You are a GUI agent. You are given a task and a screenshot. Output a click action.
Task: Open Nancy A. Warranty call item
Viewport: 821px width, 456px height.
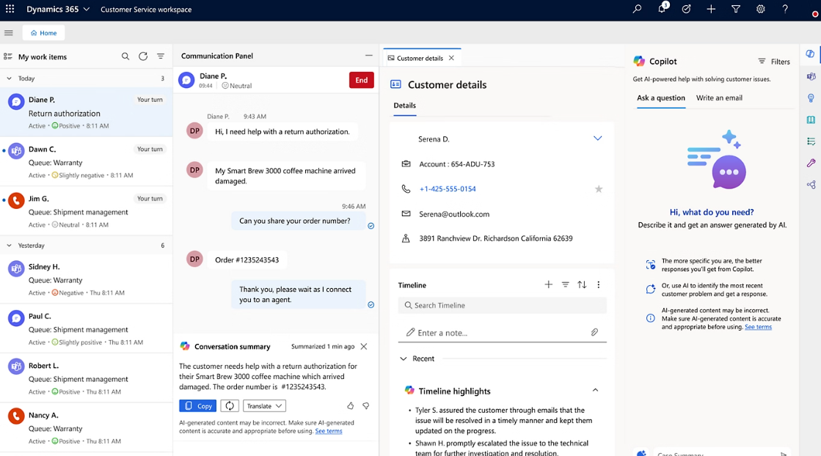87,427
